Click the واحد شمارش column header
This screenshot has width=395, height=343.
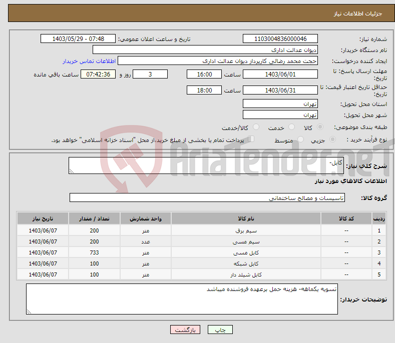(x=146, y=218)
